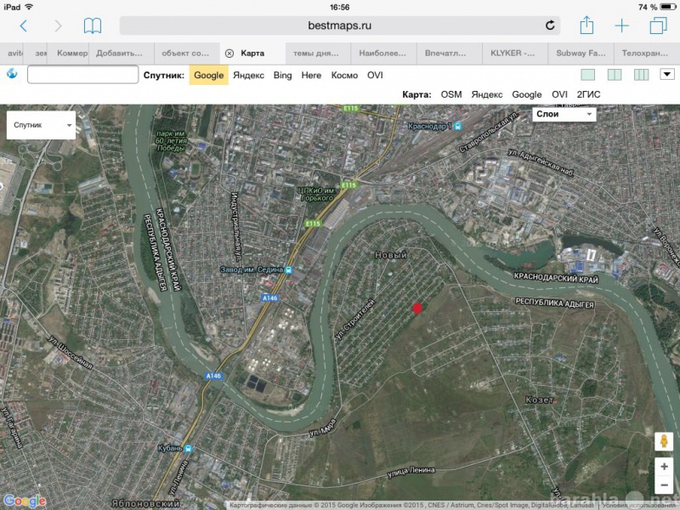The width and height of the screenshot is (680, 510).
Task: Click the ул. Шоссейная street label
Action: [x=71, y=353]
